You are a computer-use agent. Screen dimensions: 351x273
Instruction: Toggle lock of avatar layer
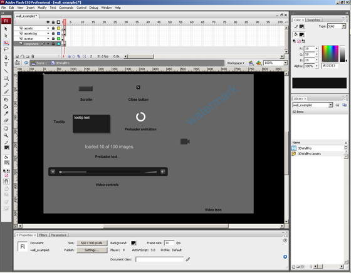[53, 39]
